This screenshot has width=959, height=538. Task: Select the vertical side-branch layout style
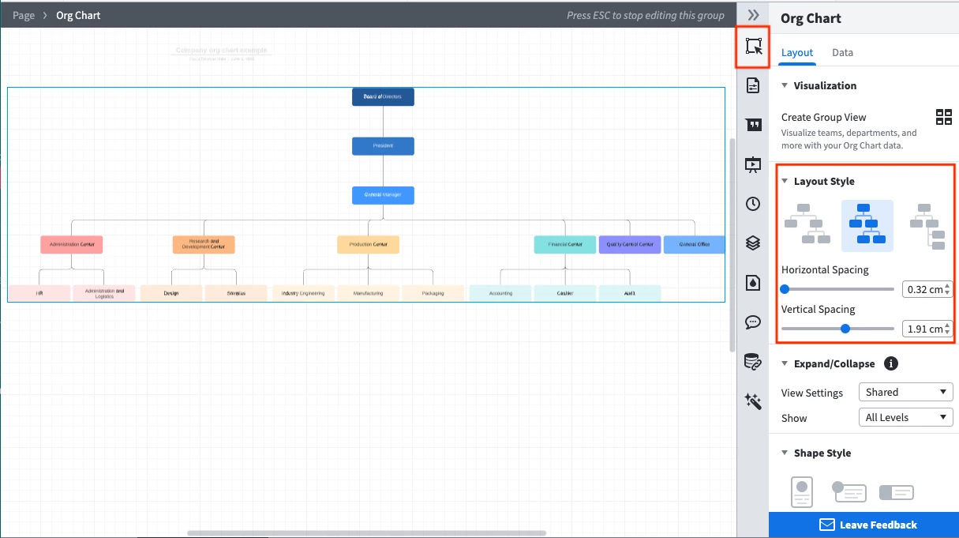click(x=927, y=225)
